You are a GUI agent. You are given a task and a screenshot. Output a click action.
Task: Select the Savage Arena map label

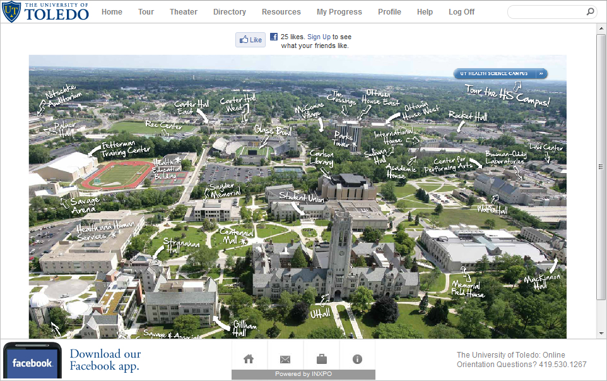tap(85, 205)
